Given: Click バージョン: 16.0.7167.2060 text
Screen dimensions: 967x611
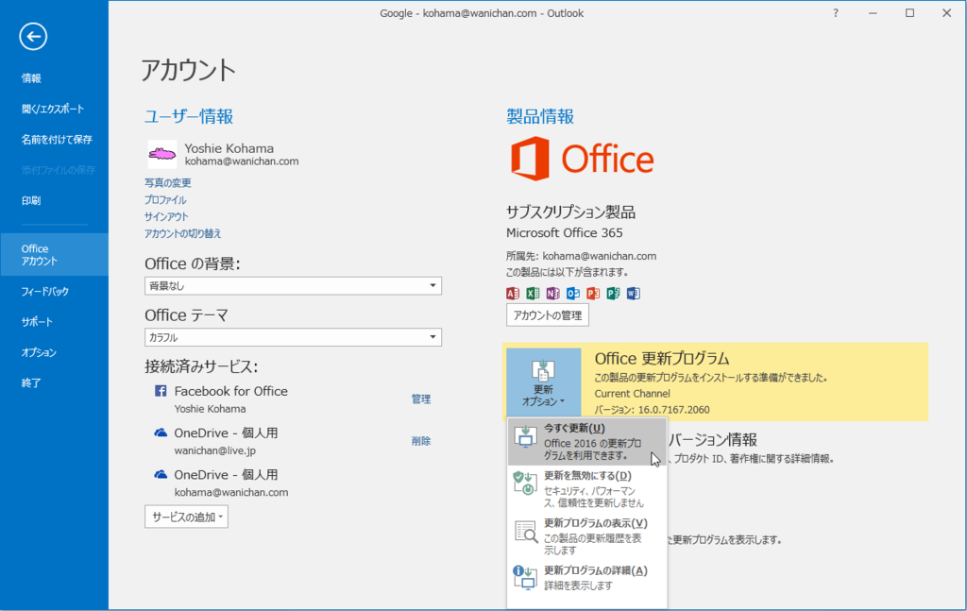Looking at the screenshot, I should click(x=652, y=410).
